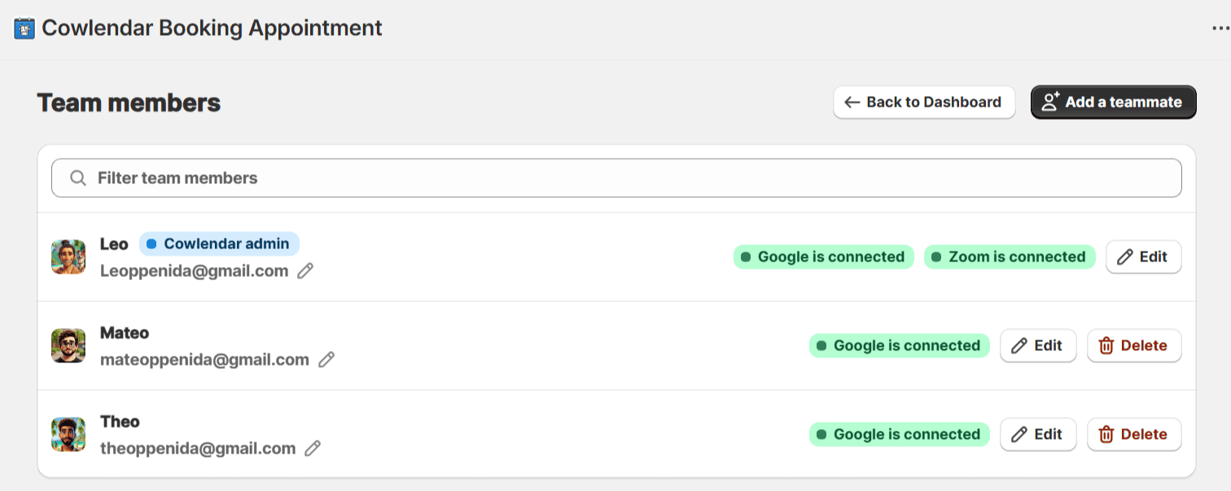Go back to Dashboard
1231x491 pixels.
pyautogui.click(x=924, y=103)
